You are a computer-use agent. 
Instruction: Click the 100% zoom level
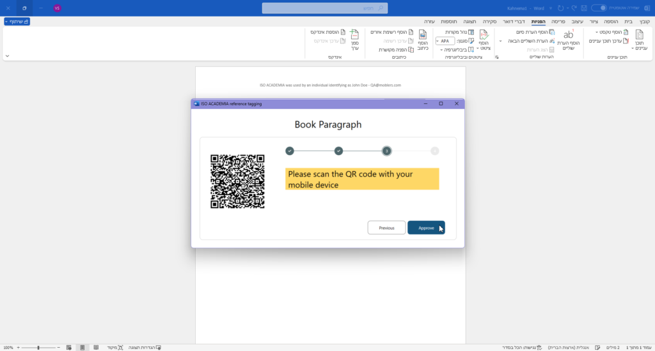[x=8, y=347]
